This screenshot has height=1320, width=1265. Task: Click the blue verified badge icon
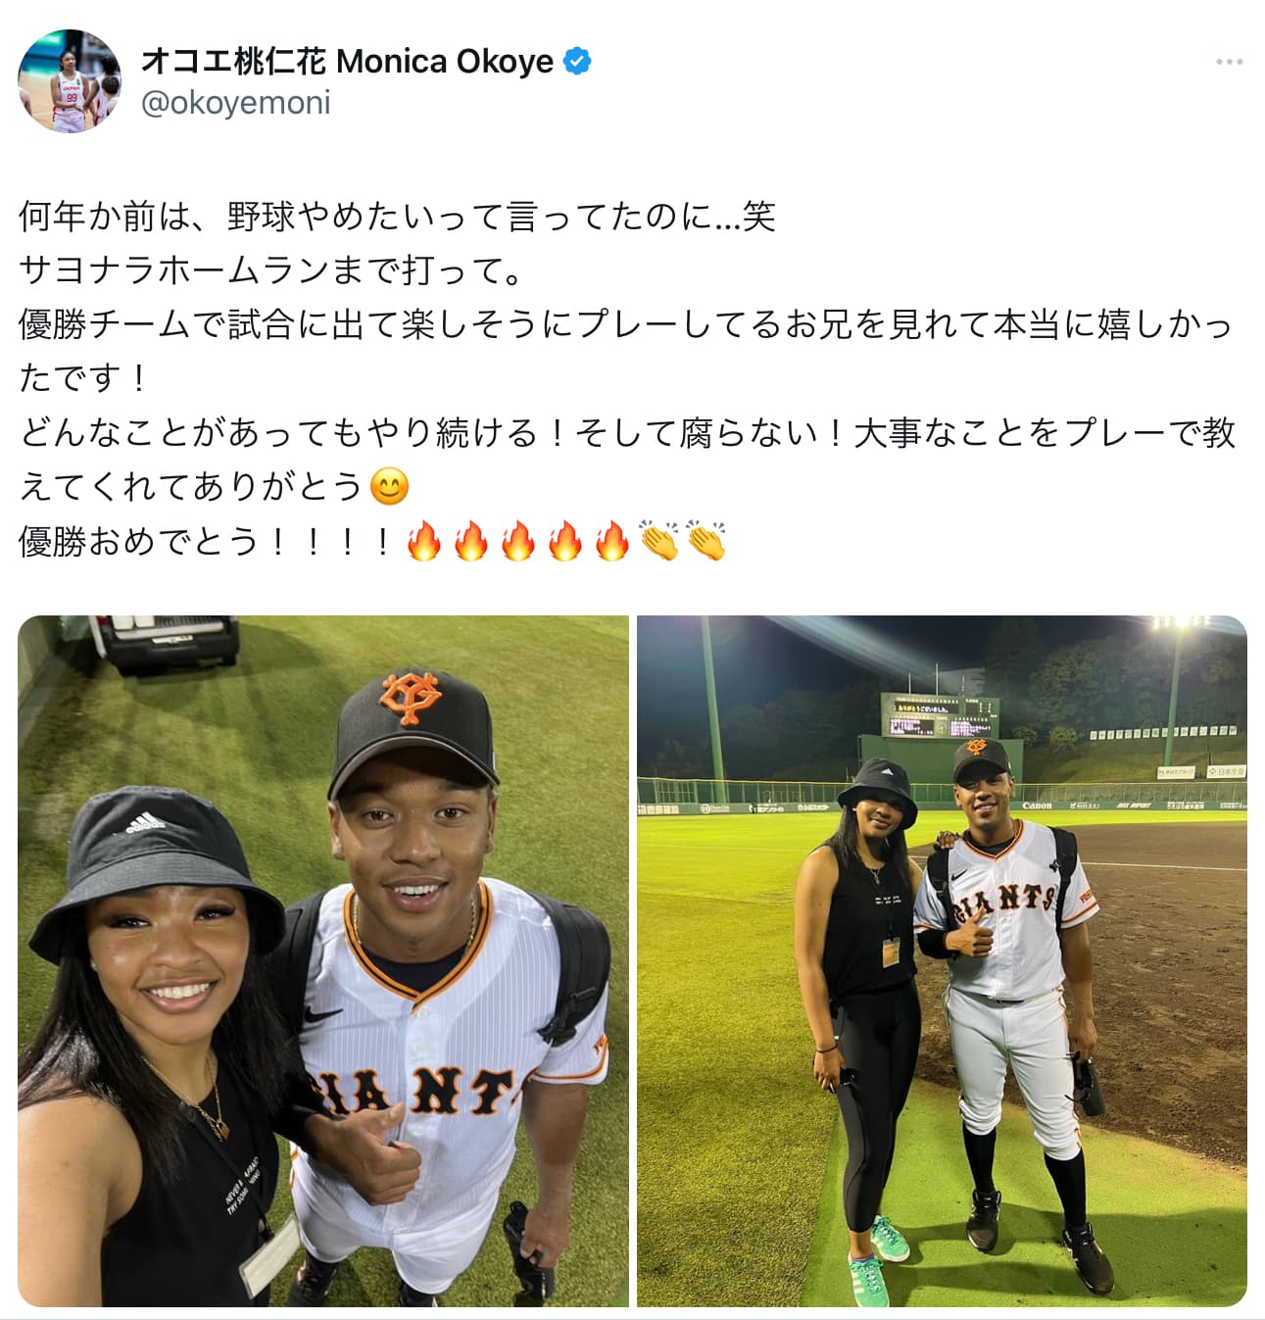(x=578, y=61)
